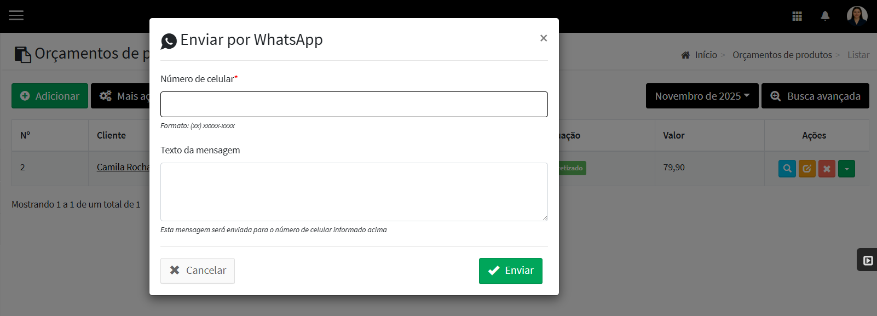Sort by the Valor column header

[674, 135]
